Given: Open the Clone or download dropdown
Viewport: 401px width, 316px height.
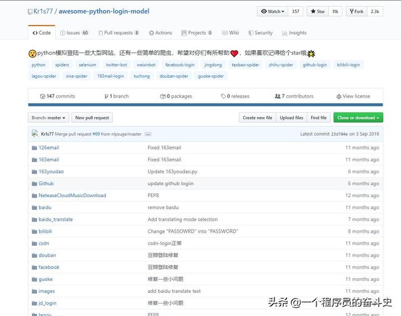Looking at the screenshot, I should pos(358,118).
